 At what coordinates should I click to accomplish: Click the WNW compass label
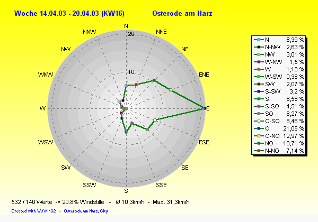[46, 75]
